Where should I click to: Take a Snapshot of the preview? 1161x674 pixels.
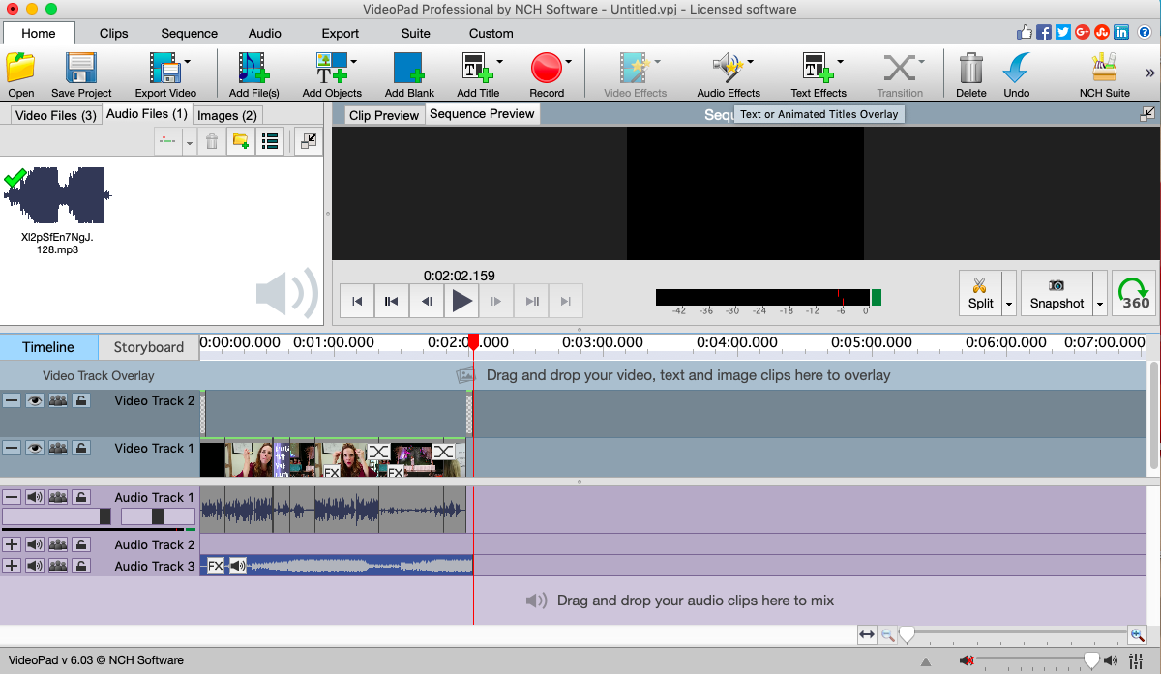[1057, 293]
